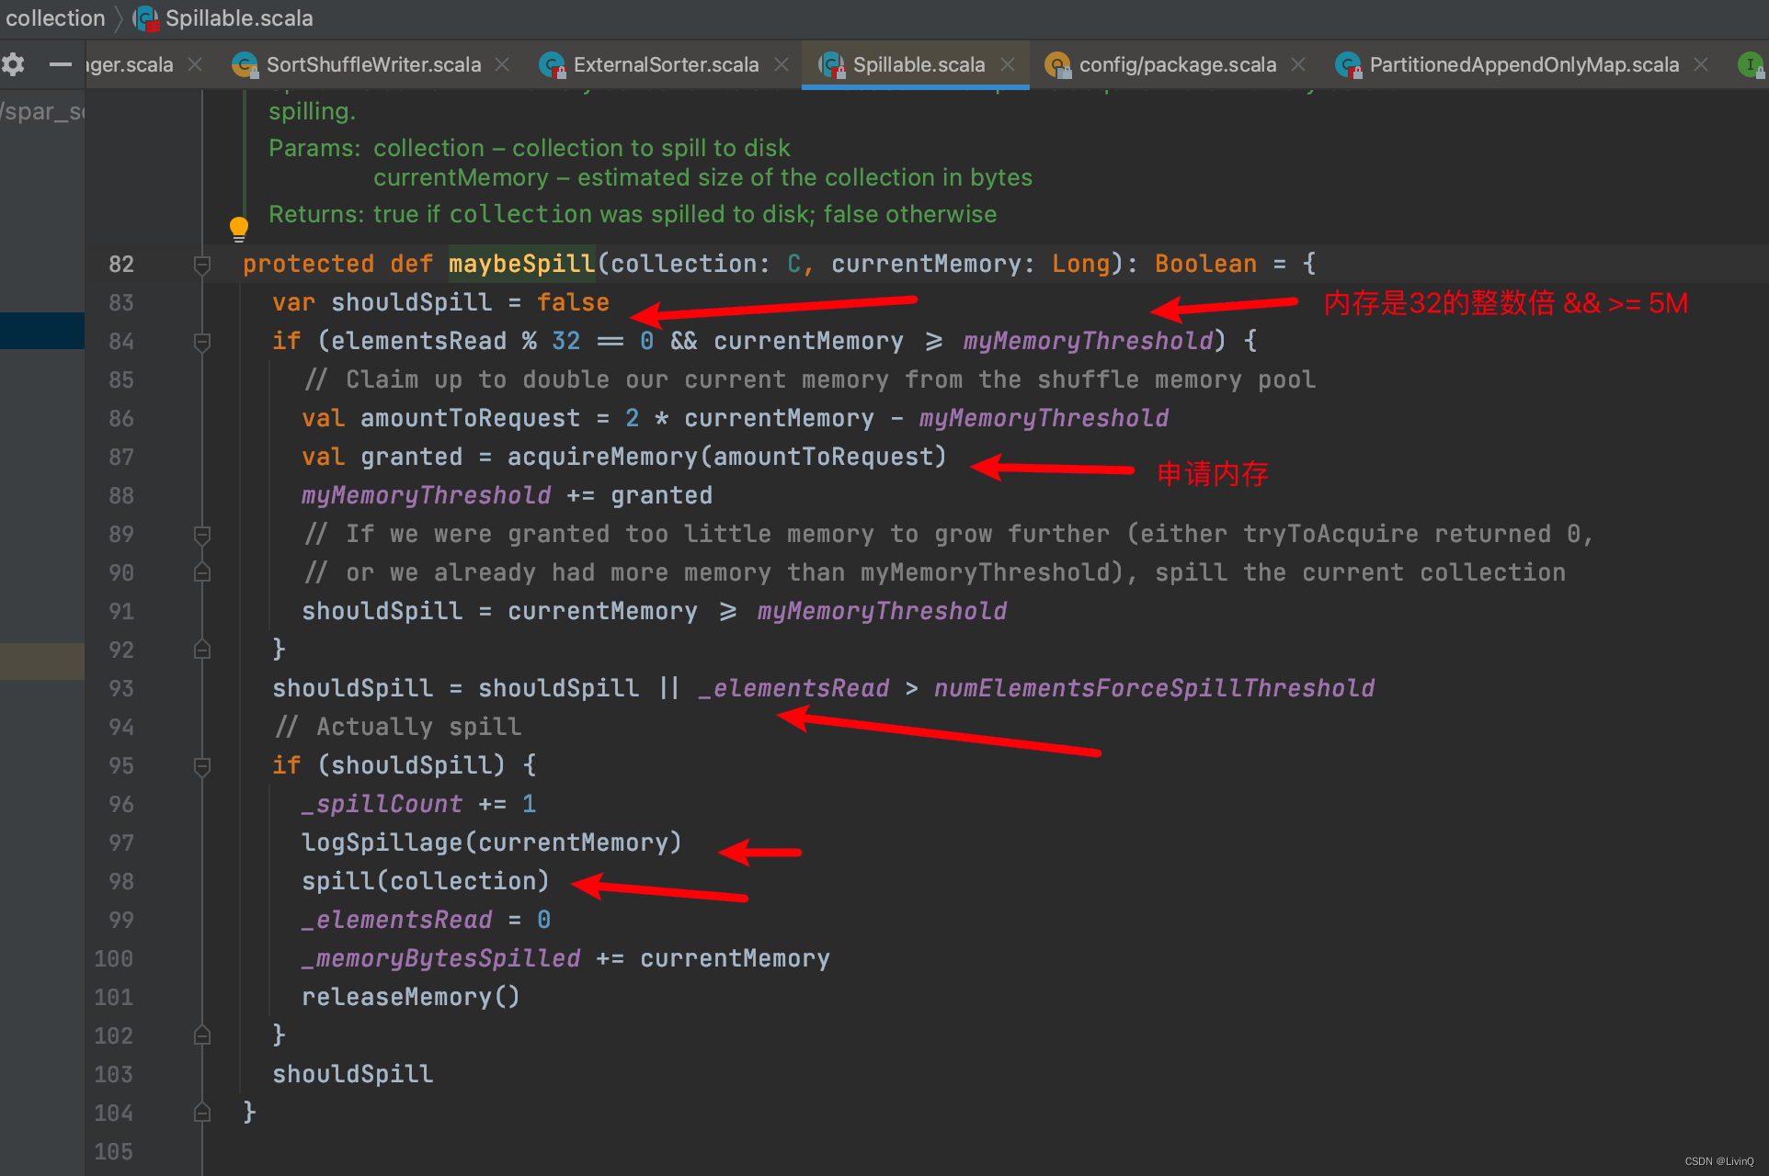Screen dimensions: 1769x1176
Task: Click the collection breadcrumb in navigation bar
Action: tap(55, 18)
